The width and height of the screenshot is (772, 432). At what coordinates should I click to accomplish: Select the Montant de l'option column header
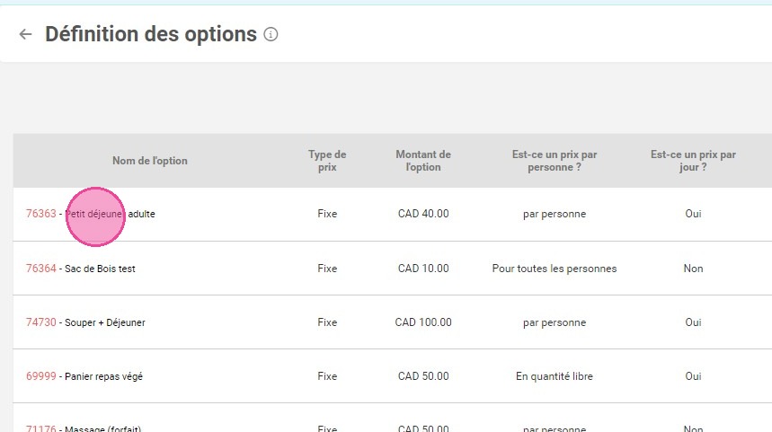[423, 161]
